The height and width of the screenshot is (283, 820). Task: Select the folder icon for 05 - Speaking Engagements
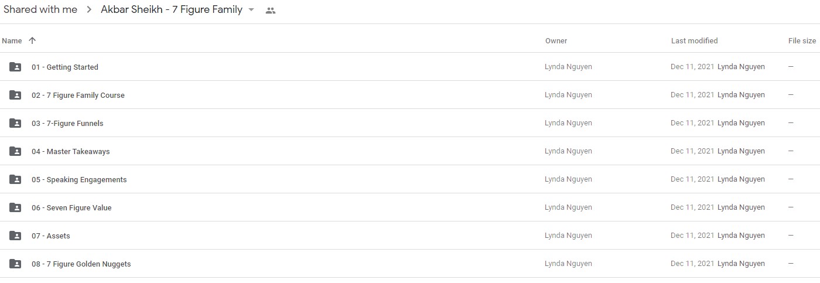click(x=15, y=179)
